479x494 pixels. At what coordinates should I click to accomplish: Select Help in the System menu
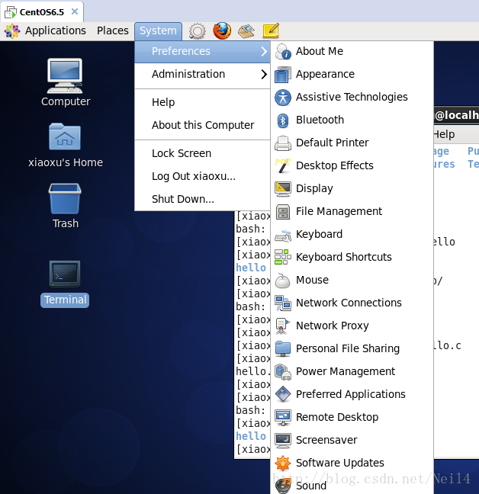pyautogui.click(x=202, y=102)
